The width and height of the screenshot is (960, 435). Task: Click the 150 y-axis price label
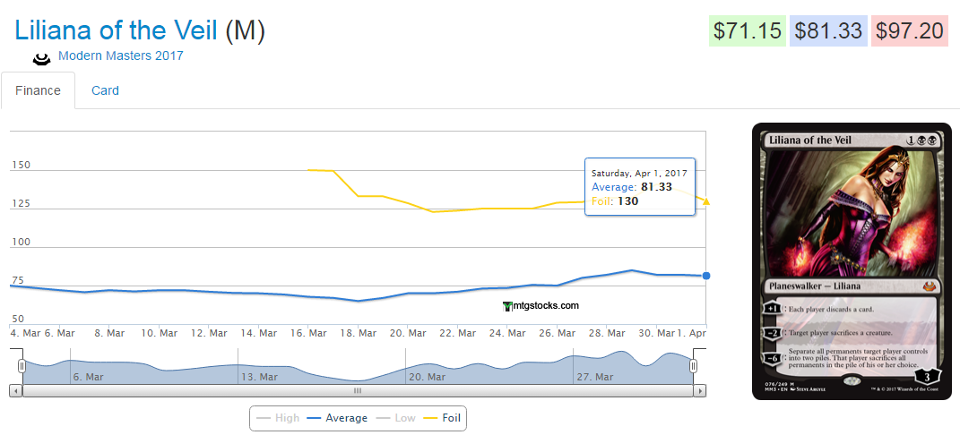point(21,165)
